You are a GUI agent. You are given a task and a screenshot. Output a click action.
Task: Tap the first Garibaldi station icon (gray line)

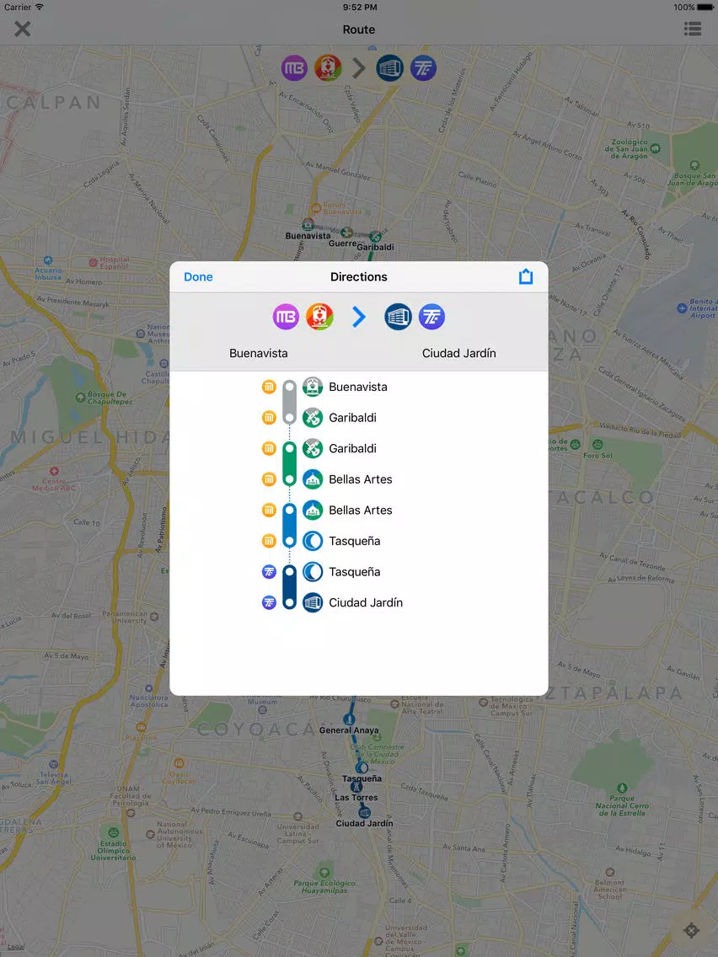coord(313,418)
